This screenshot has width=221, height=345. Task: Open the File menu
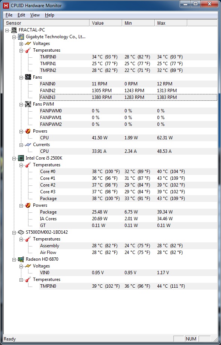click(9, 15)
